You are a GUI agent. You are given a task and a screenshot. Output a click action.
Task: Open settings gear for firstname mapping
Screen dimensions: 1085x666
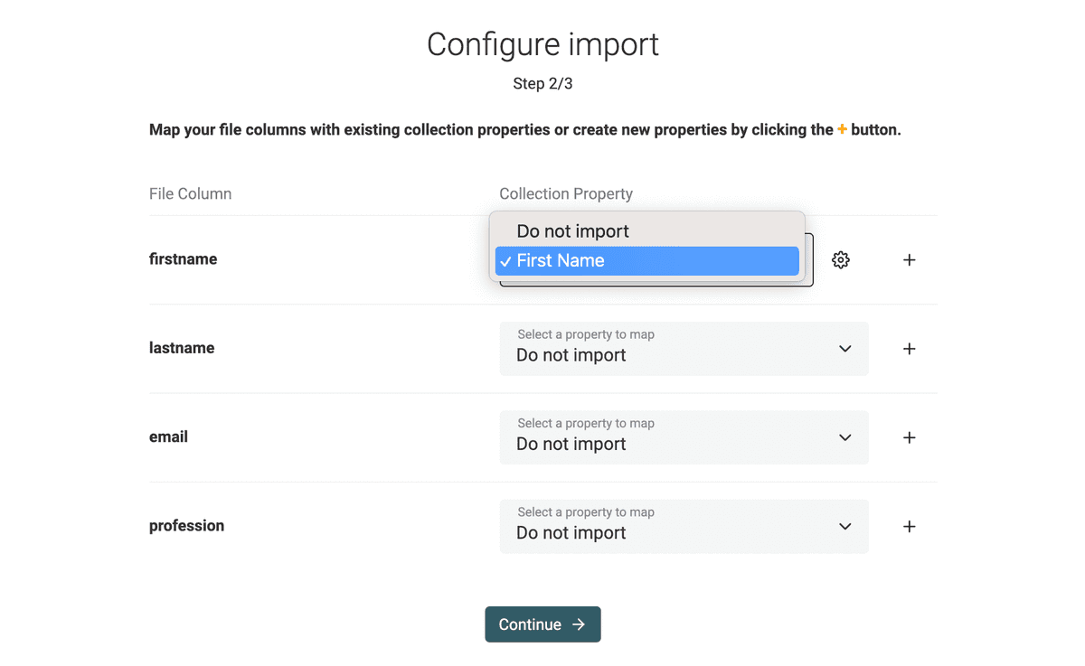[841, 260]
